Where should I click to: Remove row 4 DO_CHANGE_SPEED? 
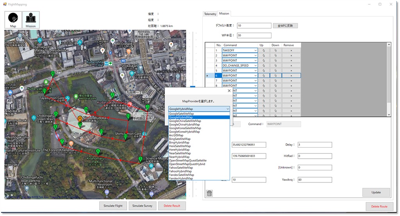(291, 66)
